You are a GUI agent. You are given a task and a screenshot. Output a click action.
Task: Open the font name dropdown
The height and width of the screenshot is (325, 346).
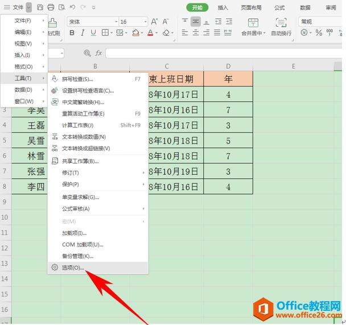116,22
